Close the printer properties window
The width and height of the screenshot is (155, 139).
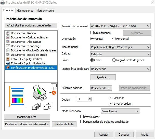point(152,3)
